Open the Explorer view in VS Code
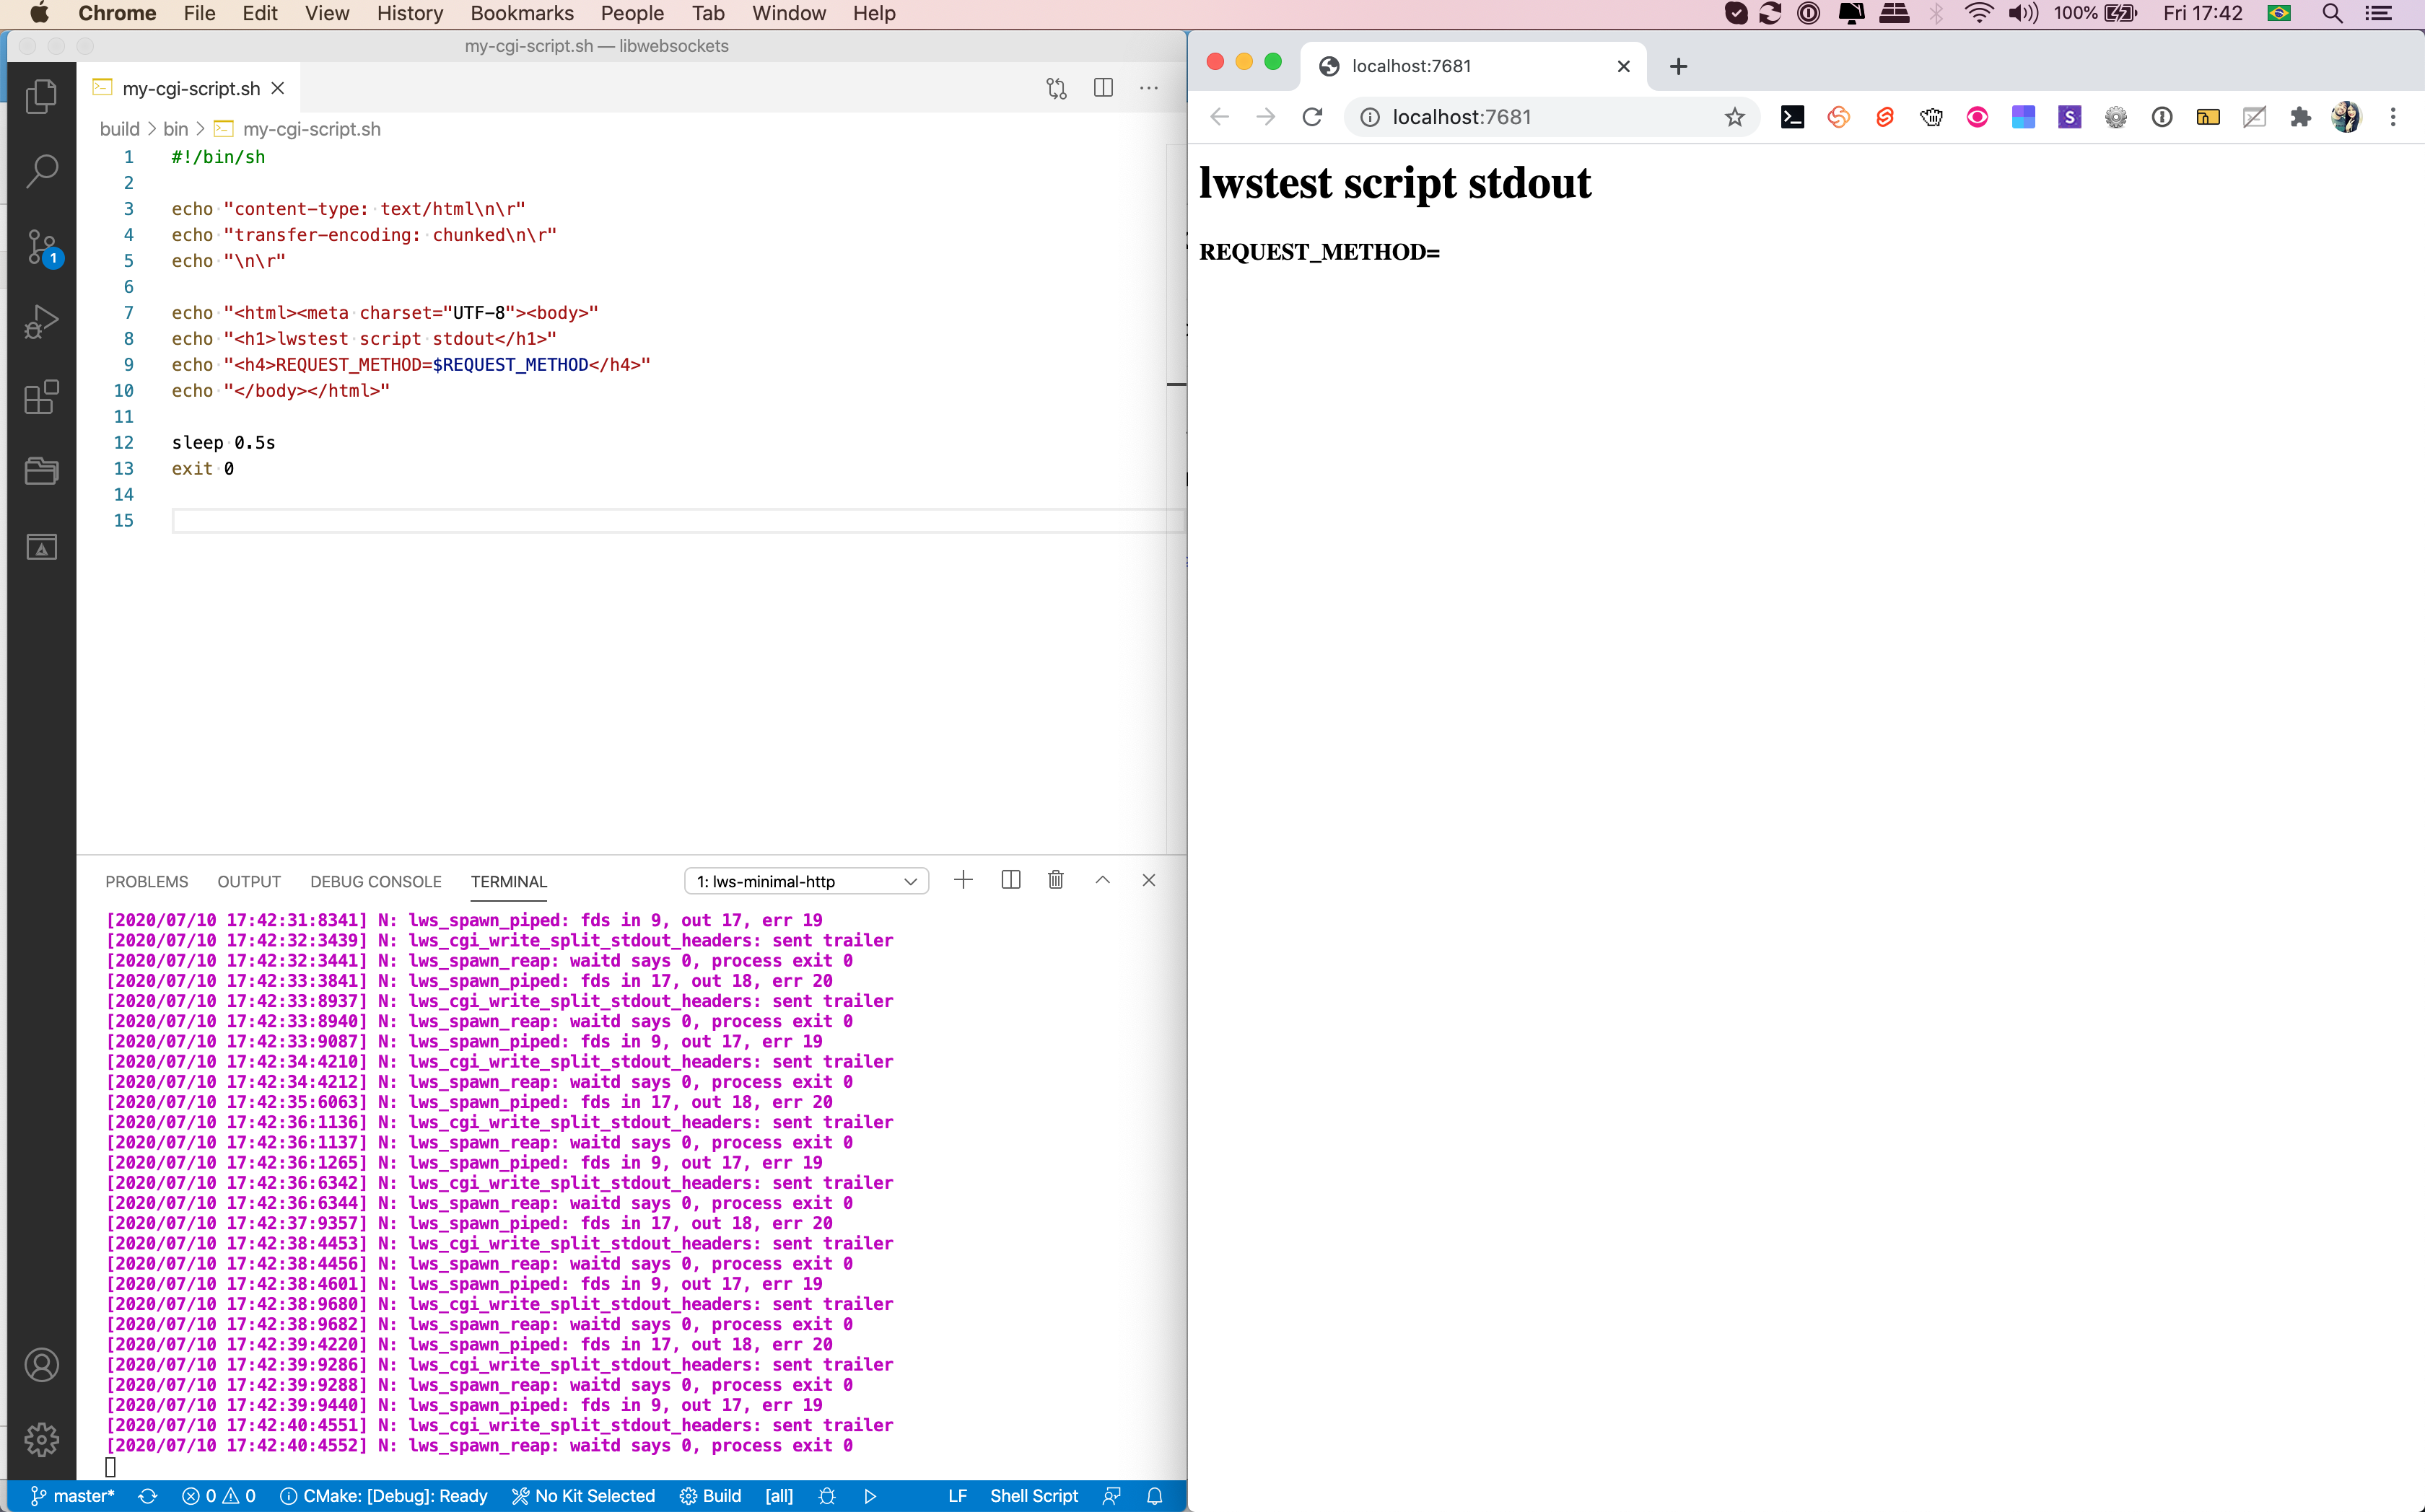 [x=41, y=97]
